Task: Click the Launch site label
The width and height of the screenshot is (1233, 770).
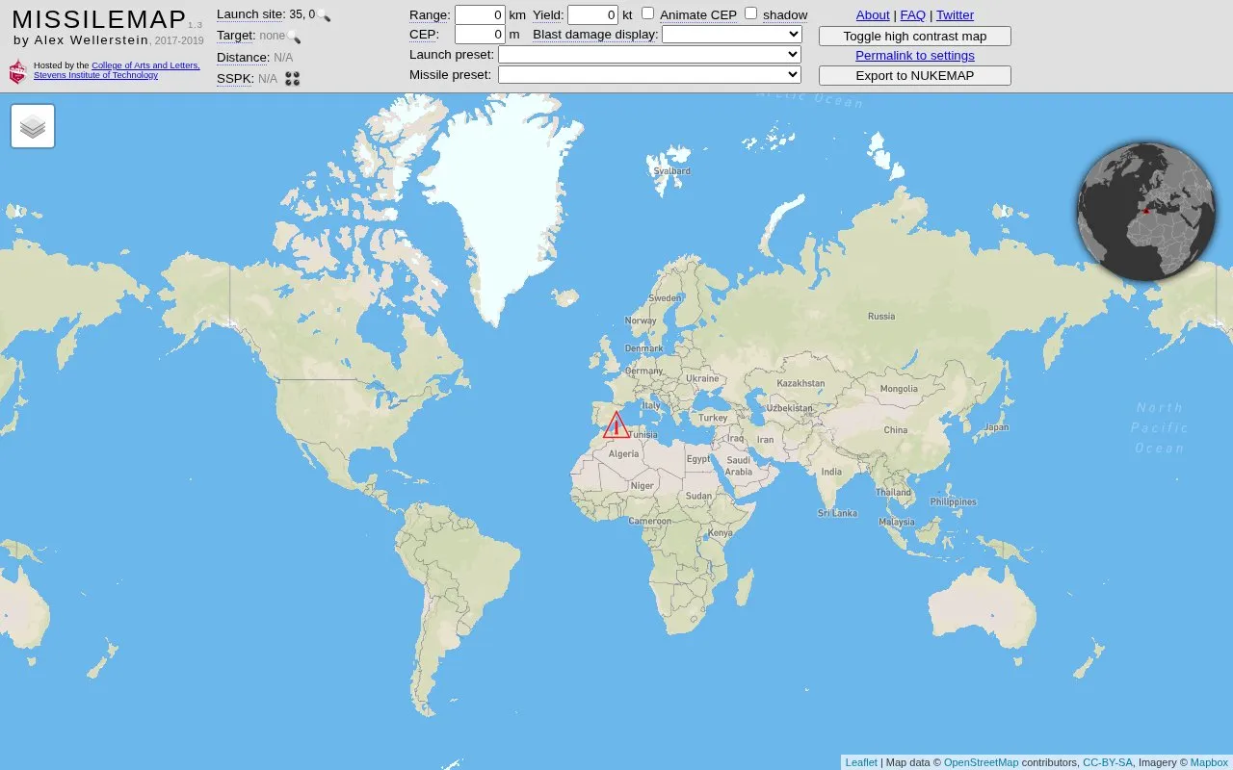Action: click(251, 14)
